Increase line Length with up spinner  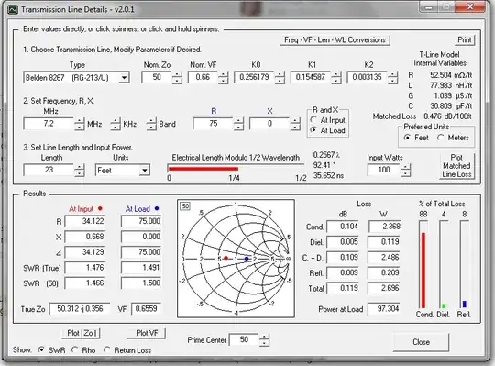[79, 167]
